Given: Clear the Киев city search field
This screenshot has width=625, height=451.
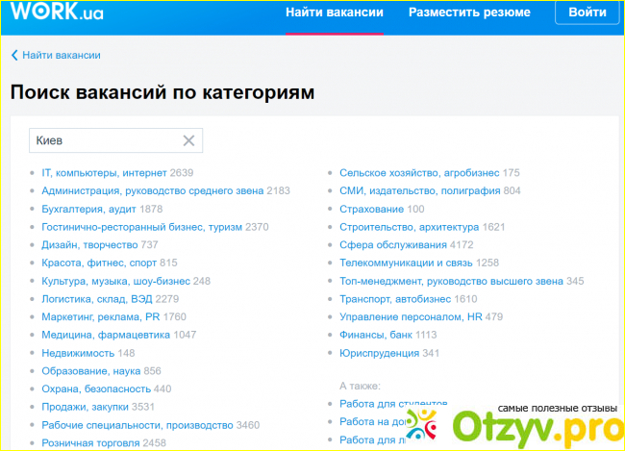Looking at the screenshot, I should tap(188, 141).
